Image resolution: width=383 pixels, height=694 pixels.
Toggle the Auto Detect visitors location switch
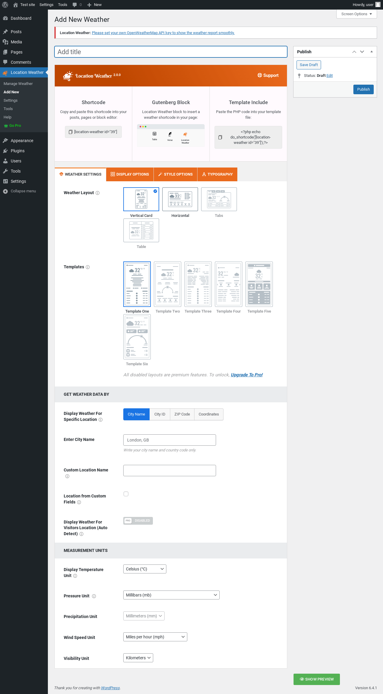138,521
